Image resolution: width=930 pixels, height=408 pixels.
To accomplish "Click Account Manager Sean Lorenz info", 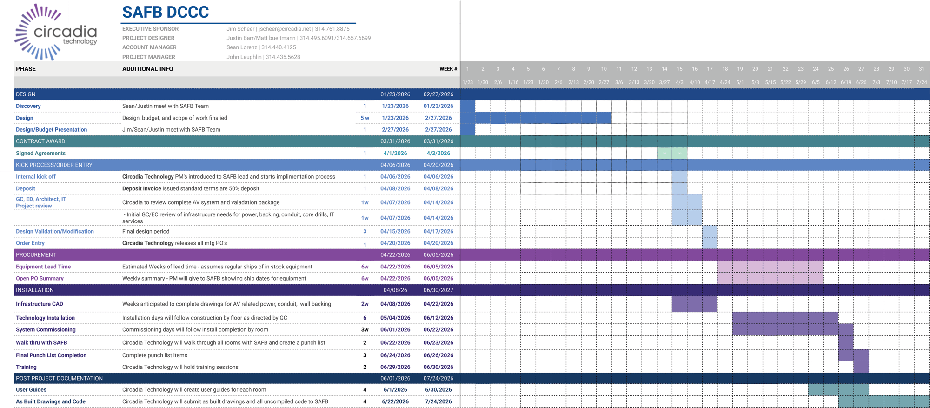I will pyautogui.click(x=261, y=47).
